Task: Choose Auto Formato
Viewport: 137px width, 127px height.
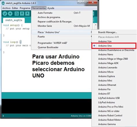Action: coord(62,13)
